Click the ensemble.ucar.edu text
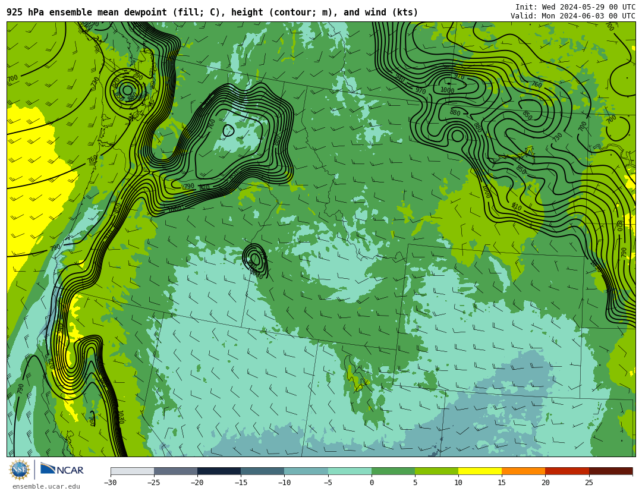This screenshot has width=642, height=494. tap(46, 486)
